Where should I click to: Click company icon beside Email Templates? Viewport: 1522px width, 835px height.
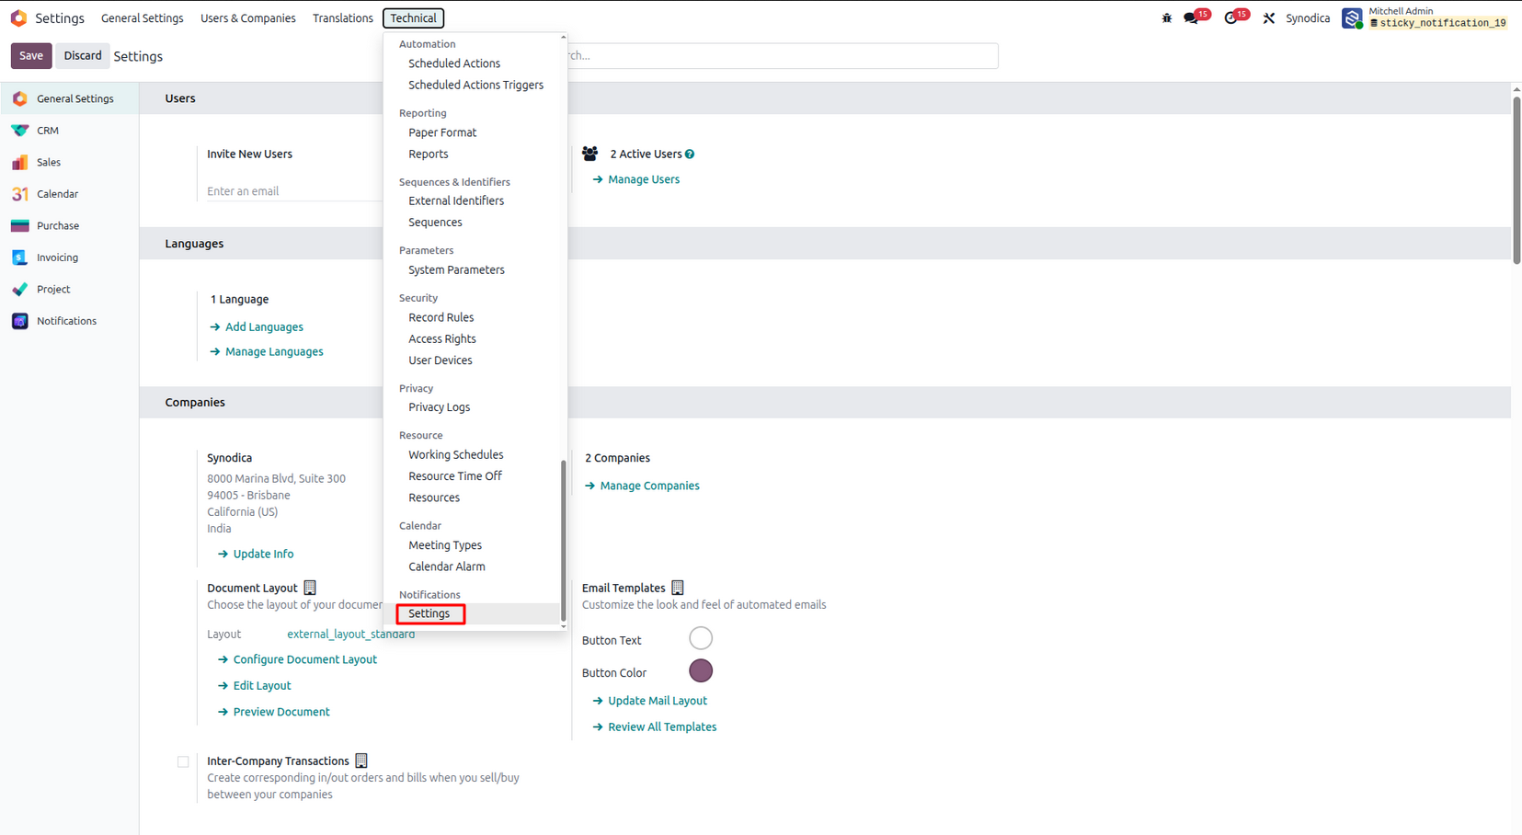678,588
